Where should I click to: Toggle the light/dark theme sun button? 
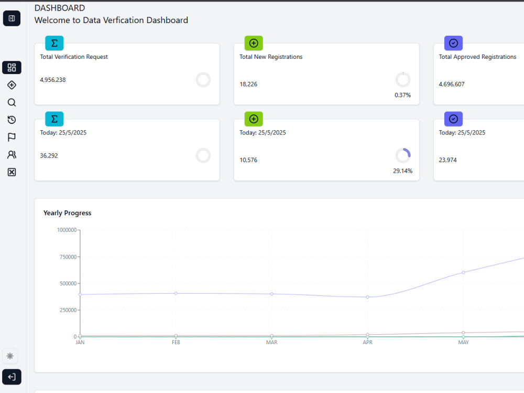click(x=10, y=356)
